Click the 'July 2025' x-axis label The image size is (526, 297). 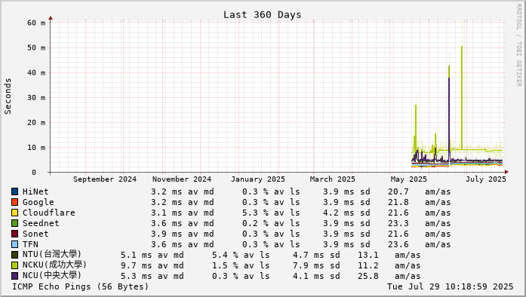point(486,179)
